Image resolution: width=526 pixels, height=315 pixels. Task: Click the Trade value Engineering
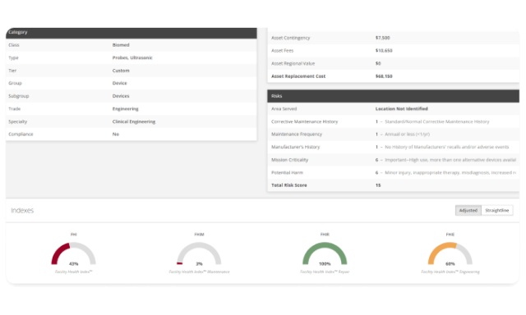(125, 109)
